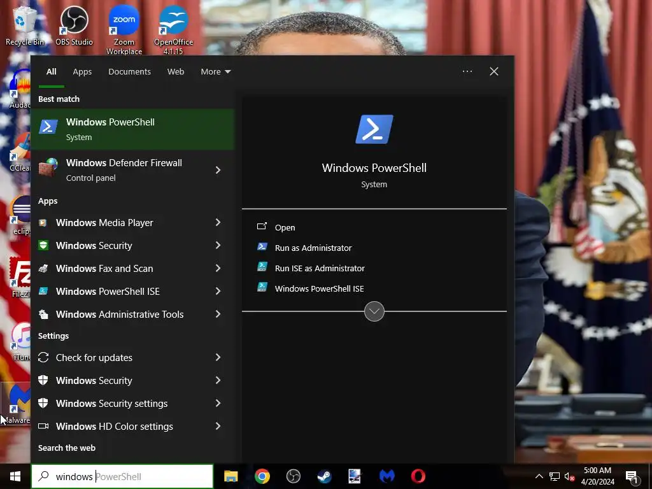Select Windows Fax and Scan result
The width and height of the screenshot is (652, 489).
(x=132, y=269)
